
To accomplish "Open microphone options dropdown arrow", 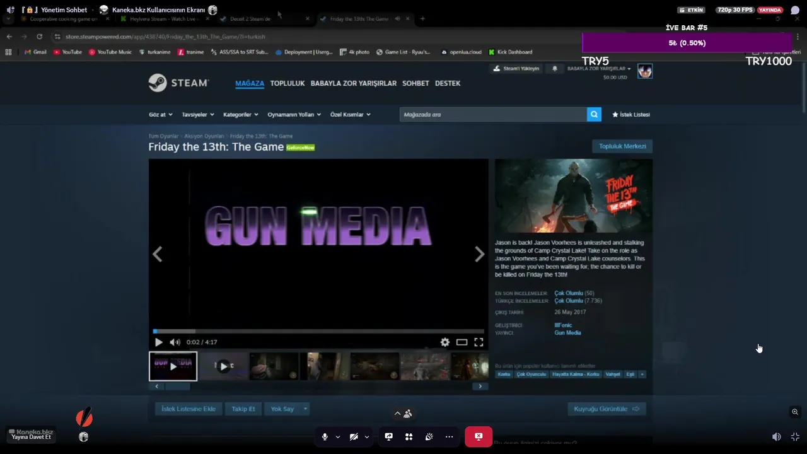I will click(x=337, y=436).
